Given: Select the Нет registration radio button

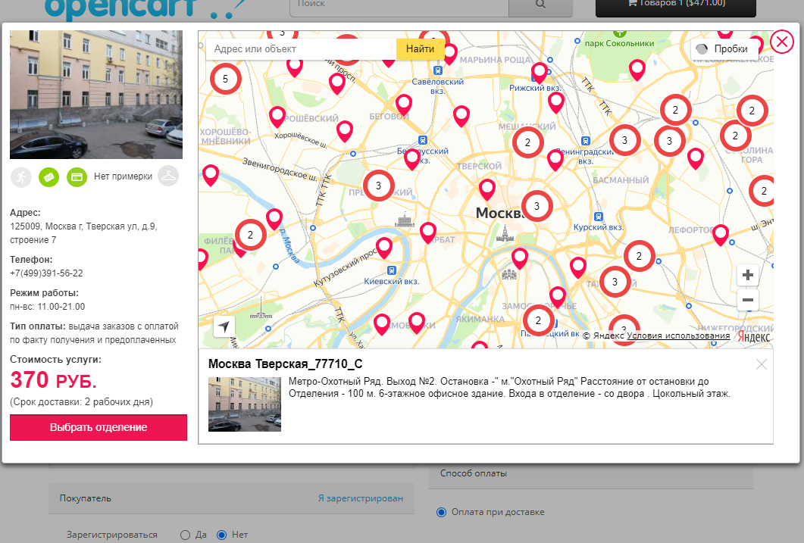Looking at the screenshot, I should click(221, 535).
